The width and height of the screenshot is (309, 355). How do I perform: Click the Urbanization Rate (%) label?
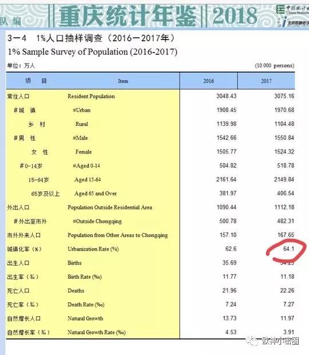click(x=93, y=249)
